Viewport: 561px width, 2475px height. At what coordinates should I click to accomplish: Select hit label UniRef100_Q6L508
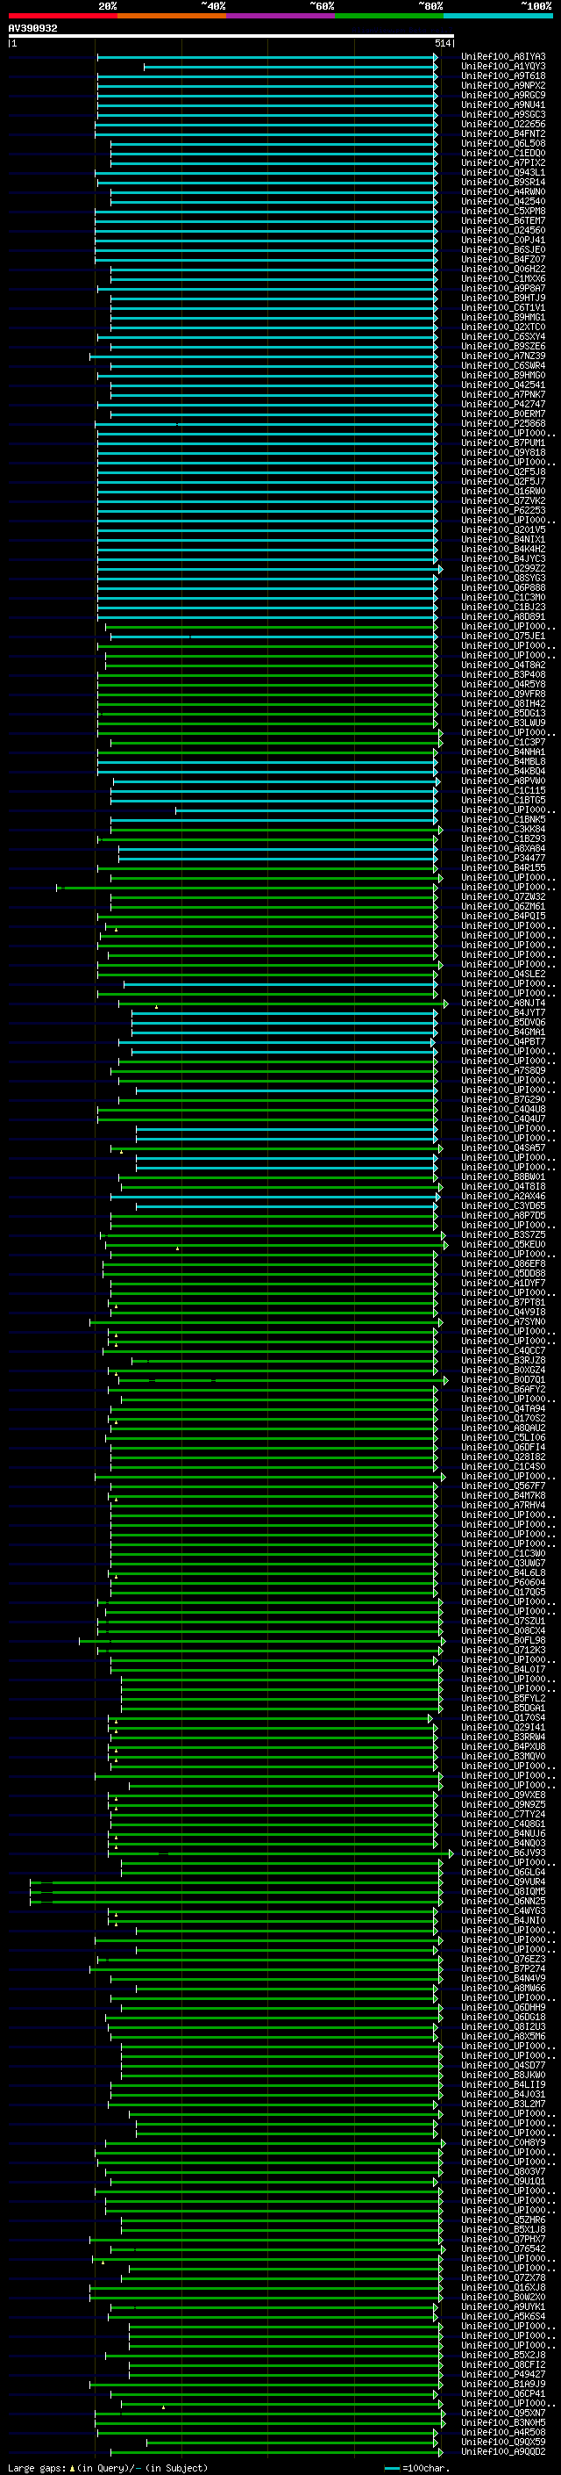point(503,143)
